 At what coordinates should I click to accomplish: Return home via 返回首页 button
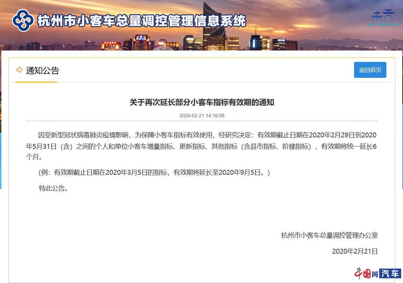[370, 70]
